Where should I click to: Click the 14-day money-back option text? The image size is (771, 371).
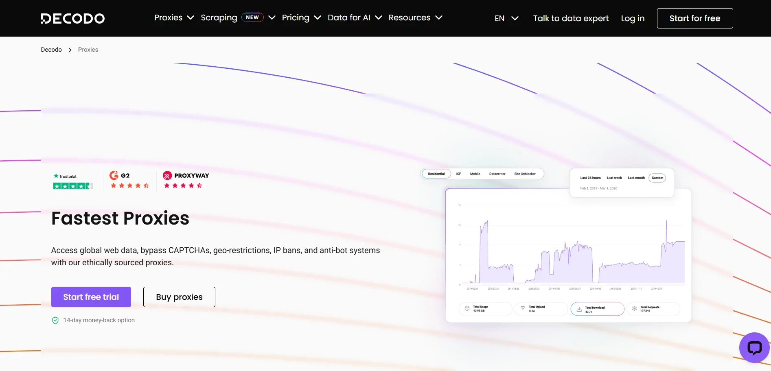point(99,321)
